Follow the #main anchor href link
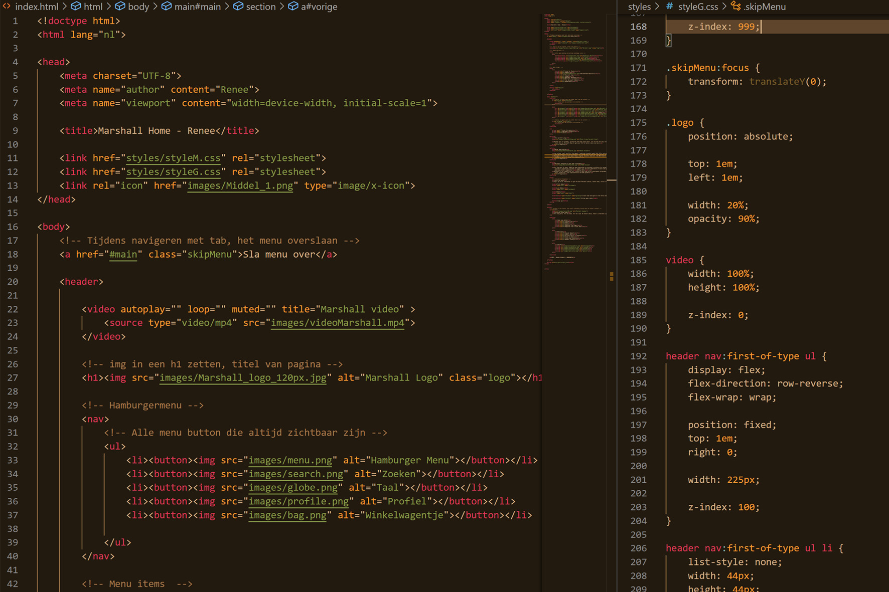The width and height of the screenshot is (889, 592). tap(123, 254)
